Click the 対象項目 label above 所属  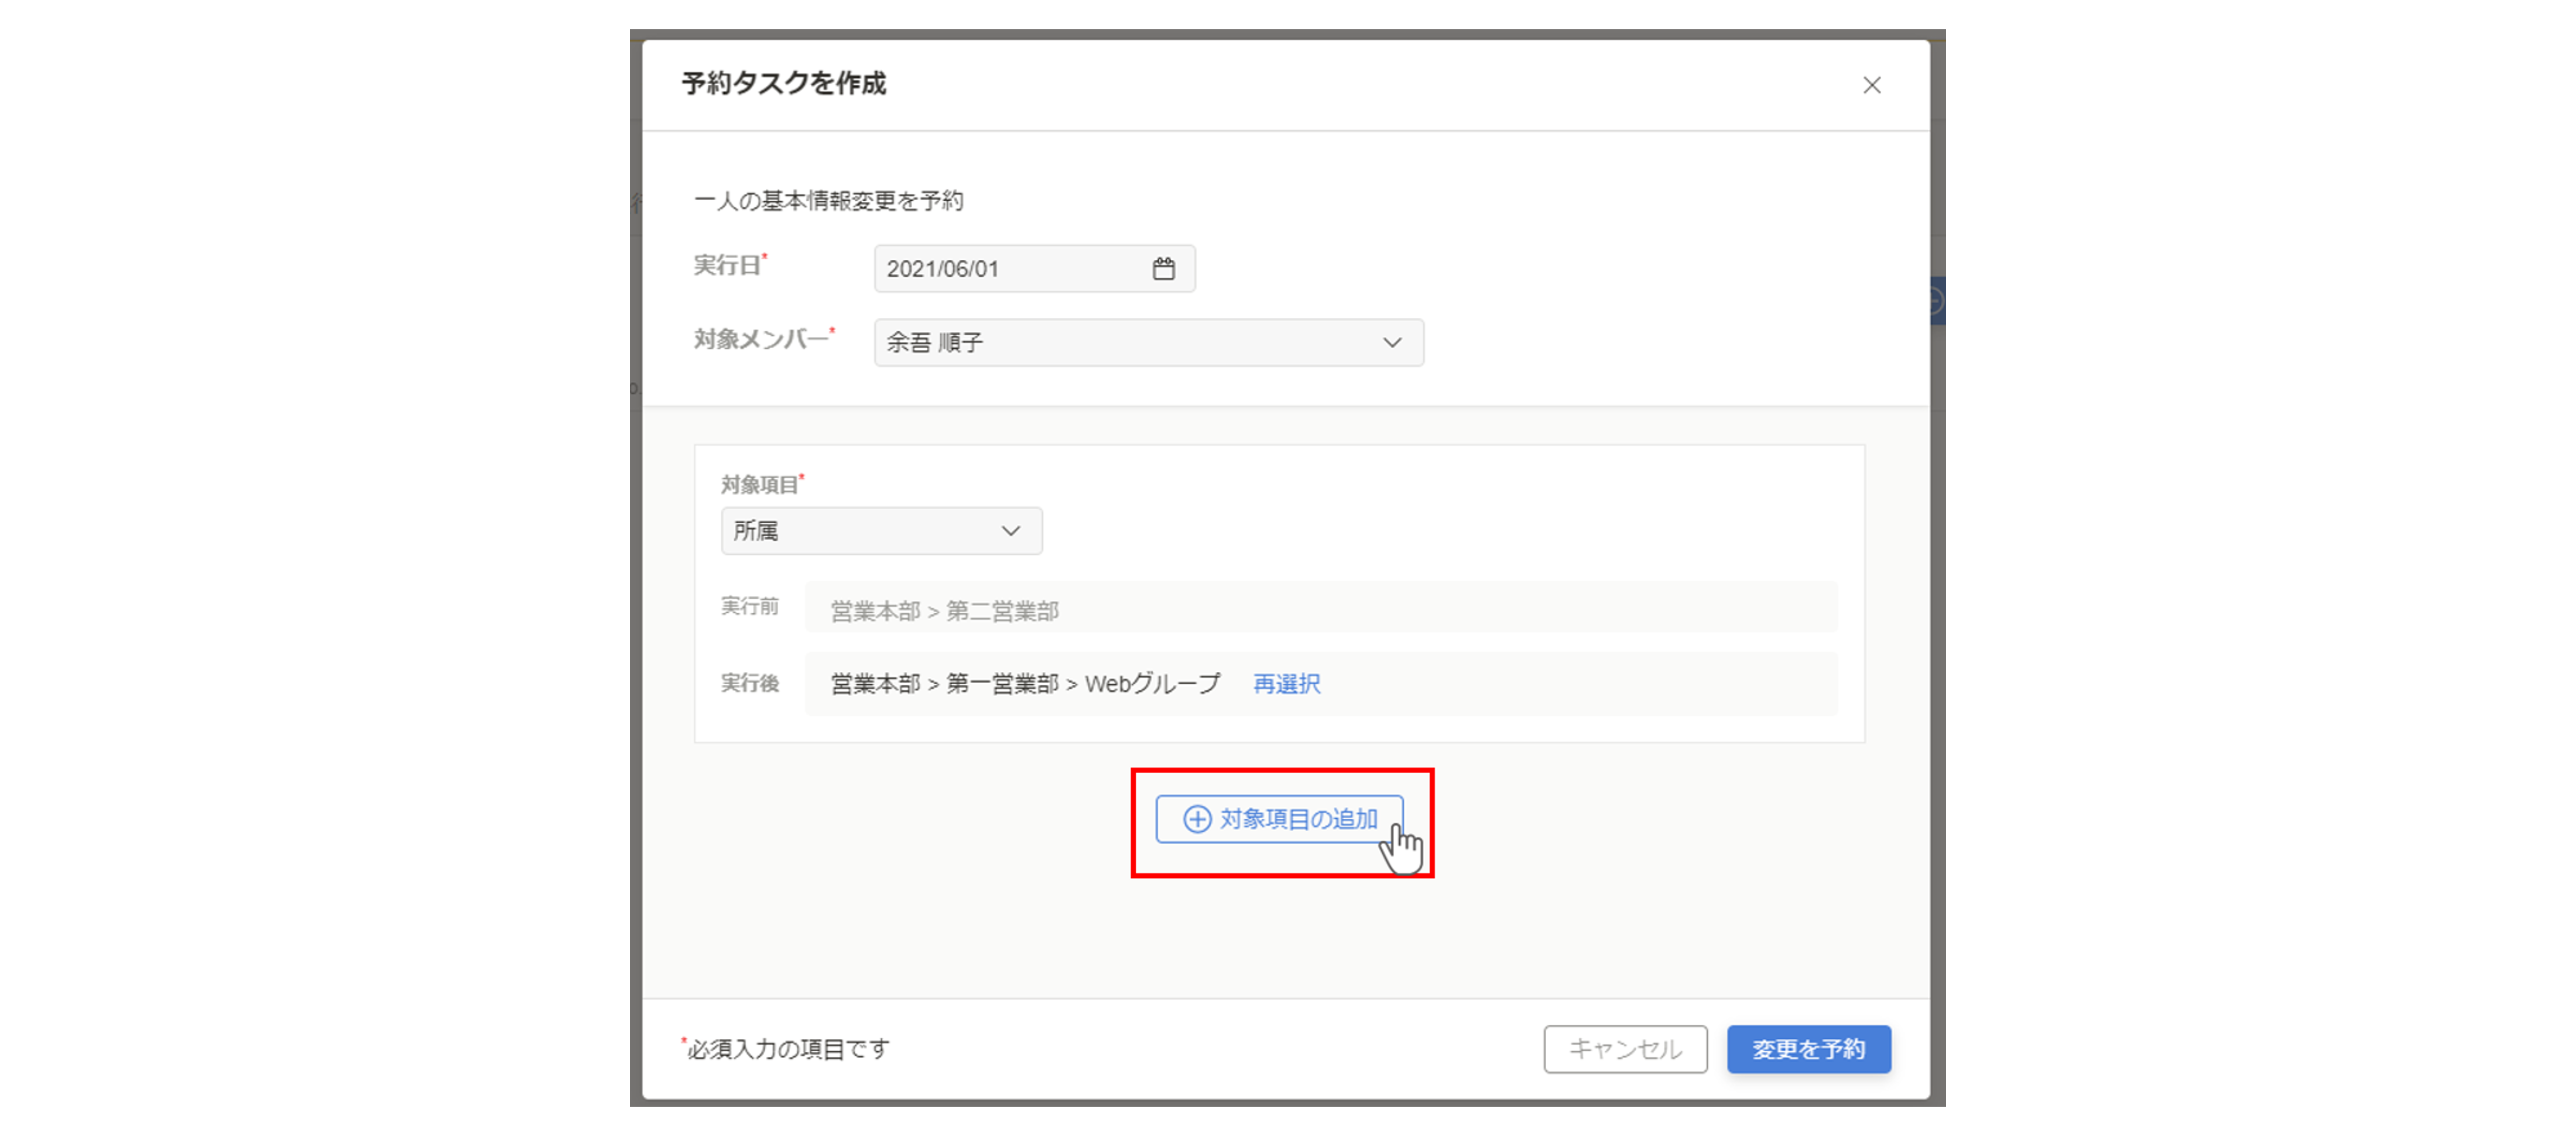pyautogui.click(x=760, y=485)
